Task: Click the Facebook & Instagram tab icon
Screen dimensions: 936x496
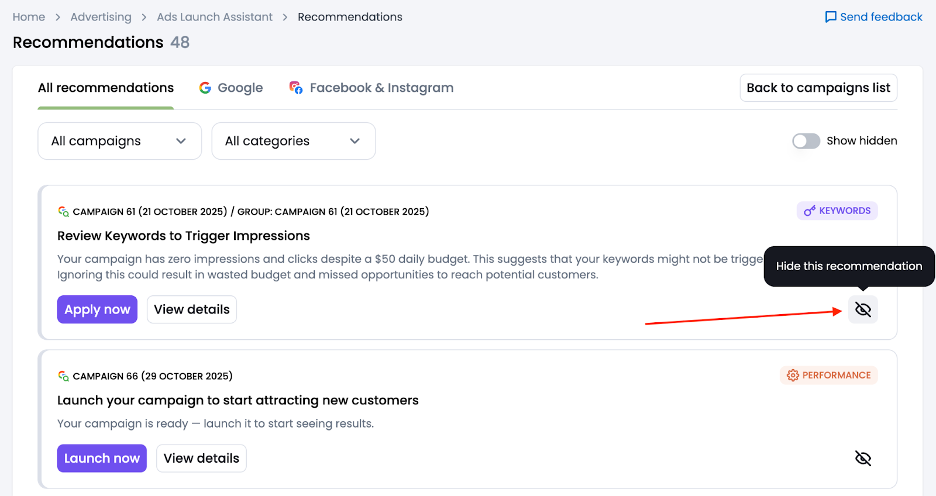Action: (x=296, y=88)
